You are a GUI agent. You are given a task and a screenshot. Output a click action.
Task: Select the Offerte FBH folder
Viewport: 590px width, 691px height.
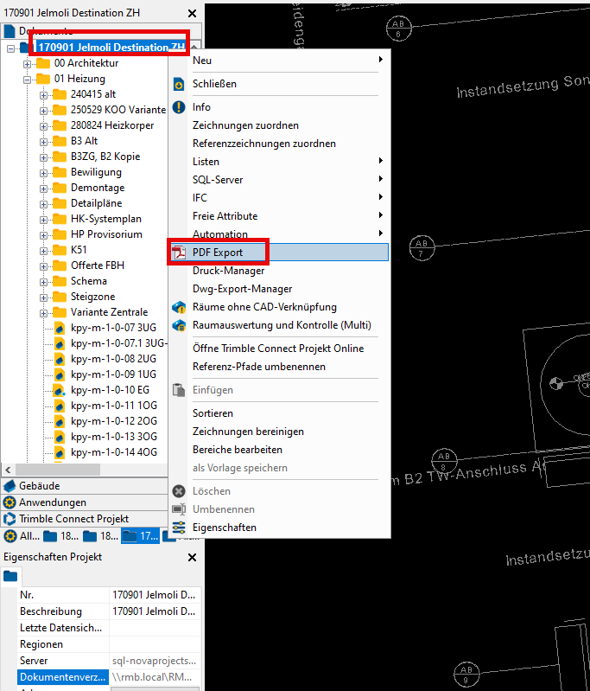[98, 266]
